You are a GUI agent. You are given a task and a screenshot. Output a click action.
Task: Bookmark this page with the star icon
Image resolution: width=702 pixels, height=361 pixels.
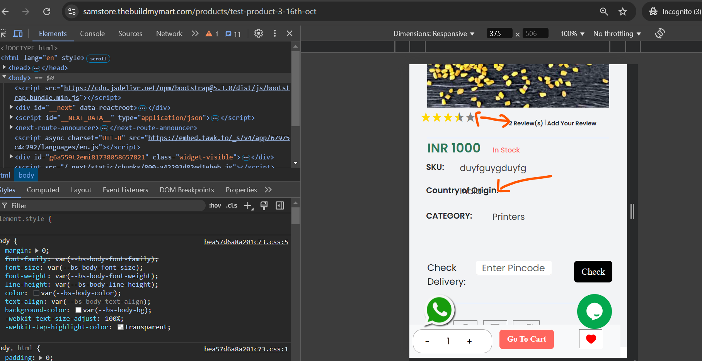pos(623,12)
